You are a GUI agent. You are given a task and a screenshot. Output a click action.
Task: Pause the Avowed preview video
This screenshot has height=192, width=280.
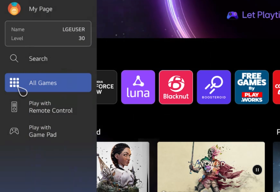click(x=257, y=170)
